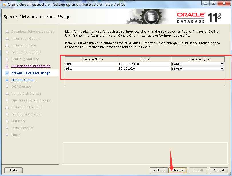Select eth1 interface name cell

pos(92,69)
